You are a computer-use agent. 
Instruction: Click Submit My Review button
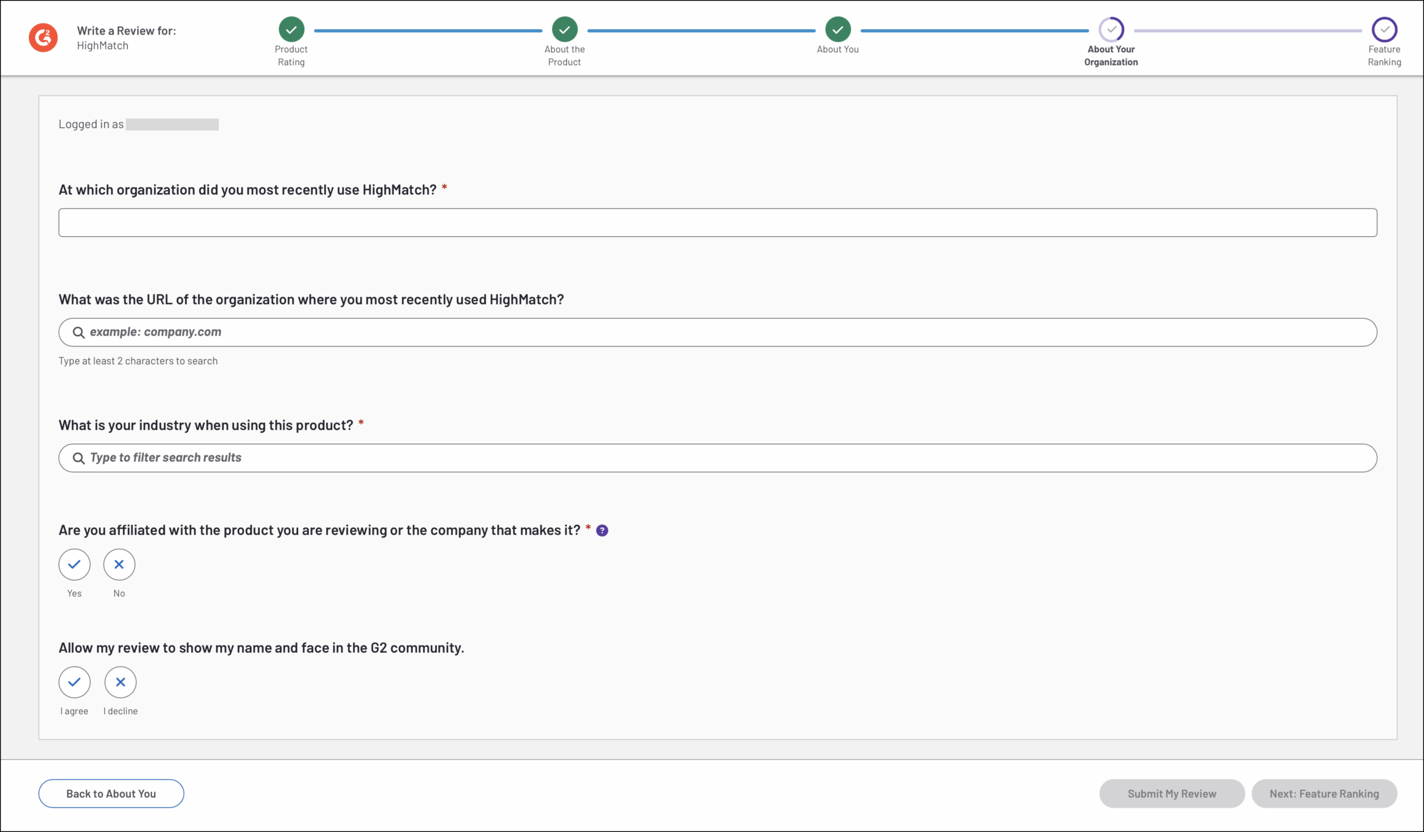(1171, 793)
